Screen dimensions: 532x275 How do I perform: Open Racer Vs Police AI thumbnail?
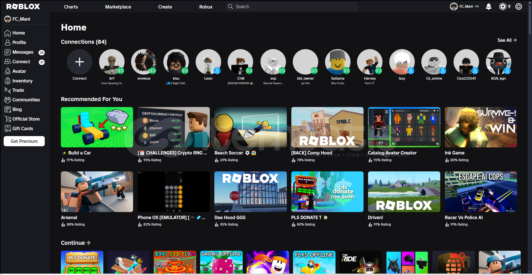481,192
